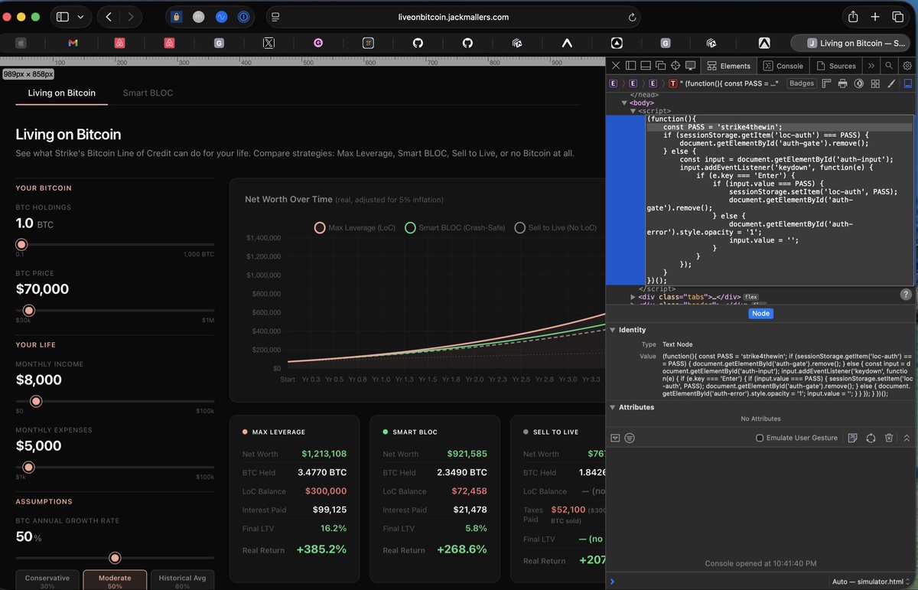The height and width of the screenshot is (590, 918).
Task: Toggle rulers icon in DOM toolbar
Action: (827, 83)
